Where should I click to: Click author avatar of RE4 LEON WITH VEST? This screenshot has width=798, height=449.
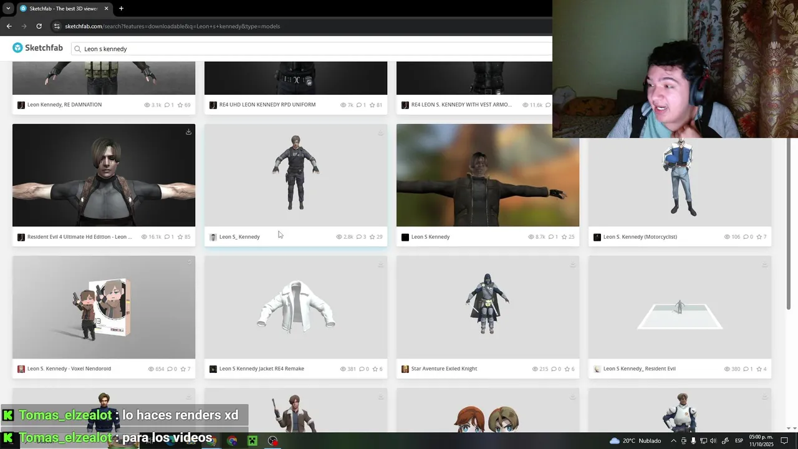[405, 105]
